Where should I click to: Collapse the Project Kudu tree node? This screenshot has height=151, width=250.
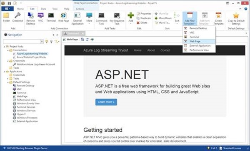tap(5, 47)
